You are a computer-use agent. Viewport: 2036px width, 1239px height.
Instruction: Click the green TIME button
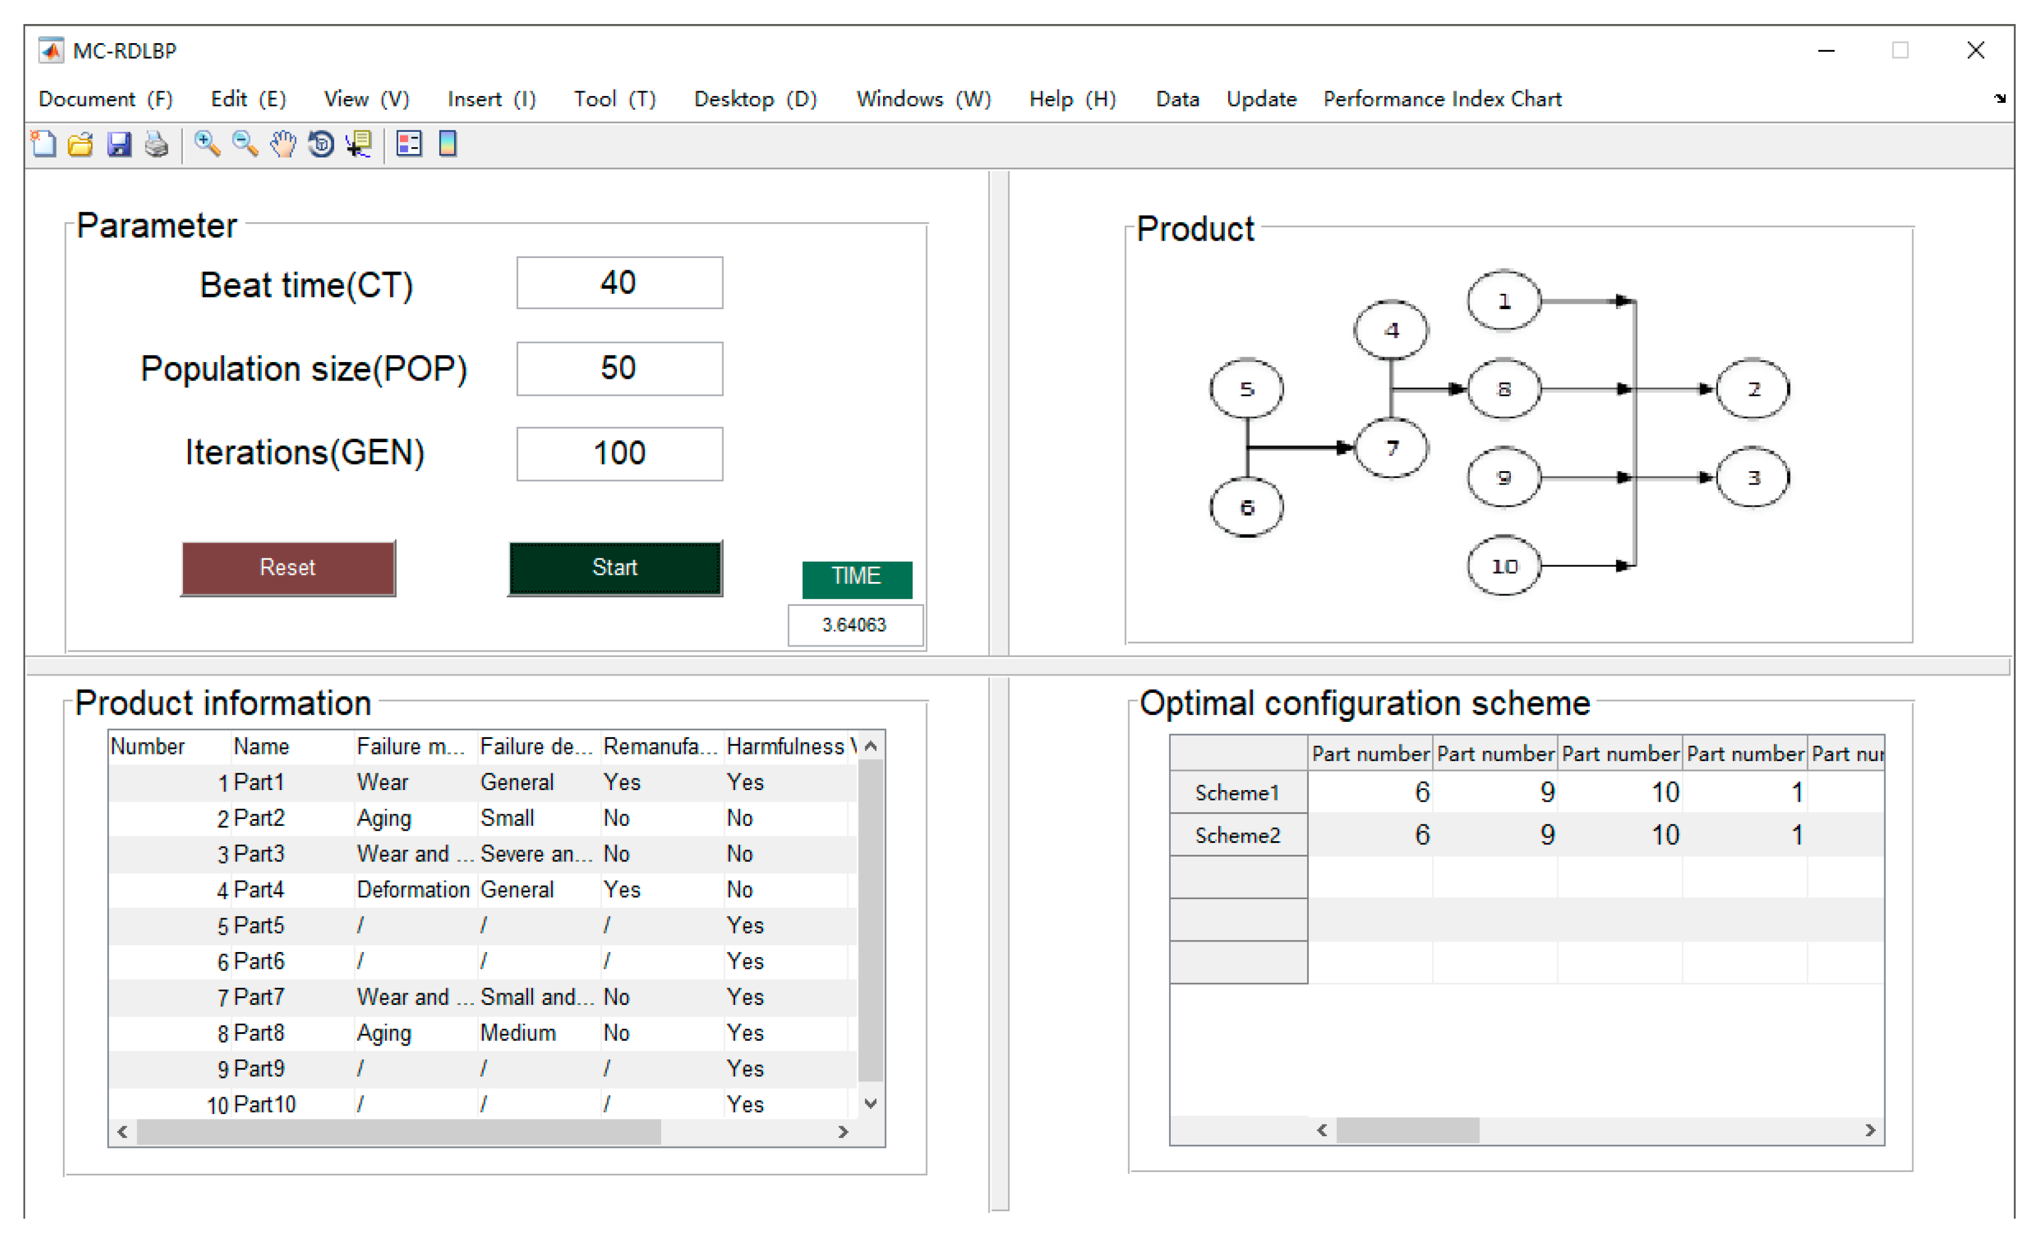857,580
